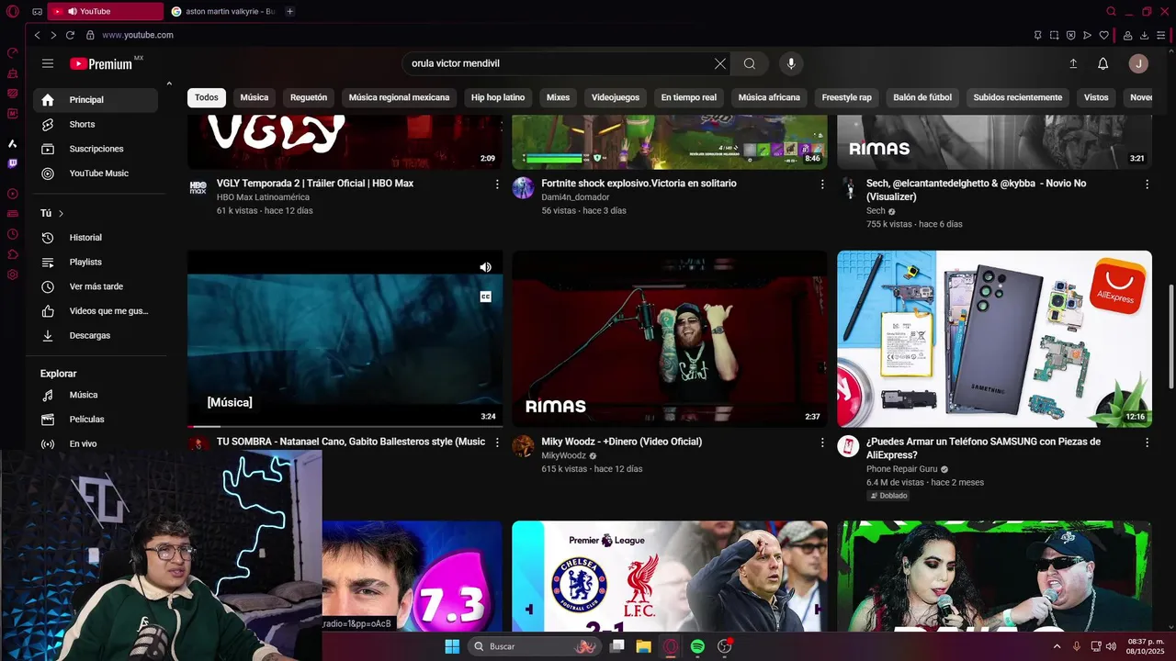
Task: Clear the search box with X
Action: (720, 63)
